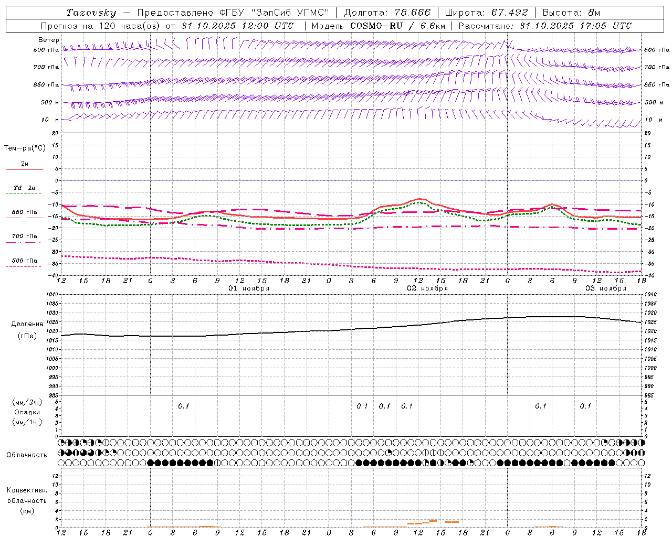672x537 pixels.
Task: Click the "500 гПа" entry in temperature legend
Action: pyautogui.click(x=24, y=261)
